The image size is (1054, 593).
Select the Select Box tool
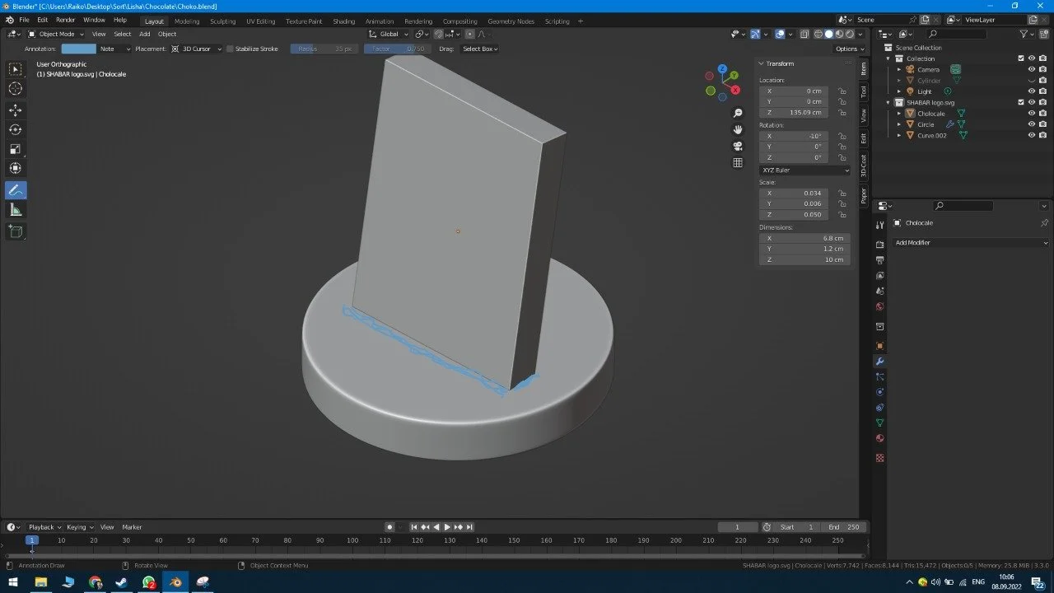(x=16, y=69)
